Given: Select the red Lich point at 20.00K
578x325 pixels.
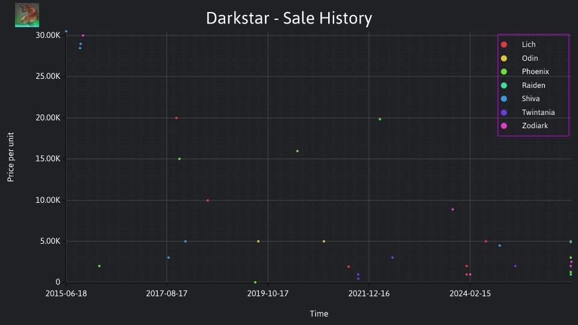Looking at the screenshot, I should tap(176, 118).
